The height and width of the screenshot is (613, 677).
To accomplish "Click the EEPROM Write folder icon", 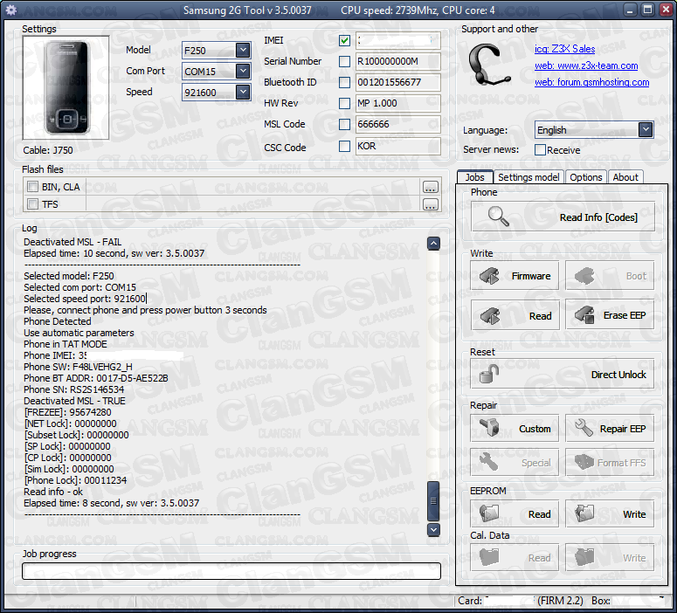I will click(584, 513).
